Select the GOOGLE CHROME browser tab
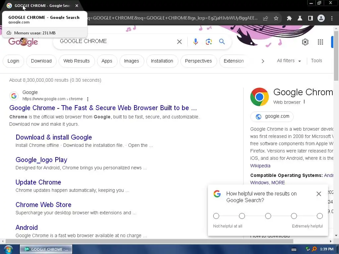The height and width of the screenshot is (254, 339). pos(42,6)
